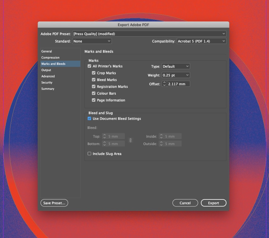View the Summary section

(60, 89)
